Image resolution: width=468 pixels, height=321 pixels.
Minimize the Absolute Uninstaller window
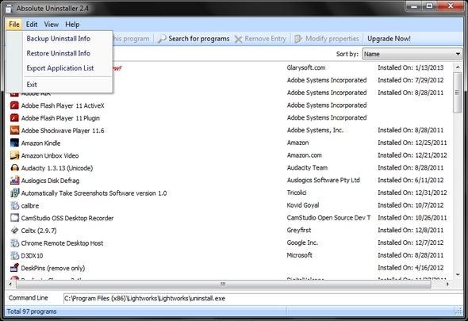(x=414, y=6)
